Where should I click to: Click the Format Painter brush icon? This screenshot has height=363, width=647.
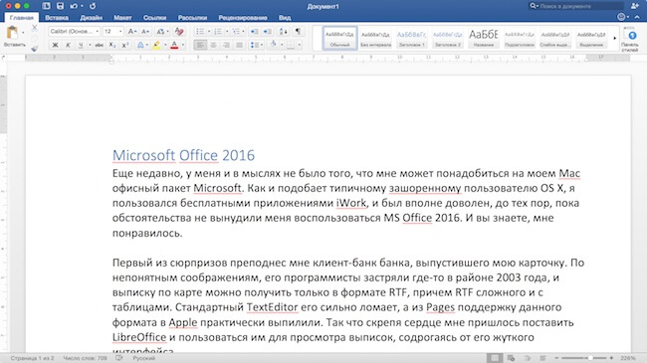(x=34, y=48)
